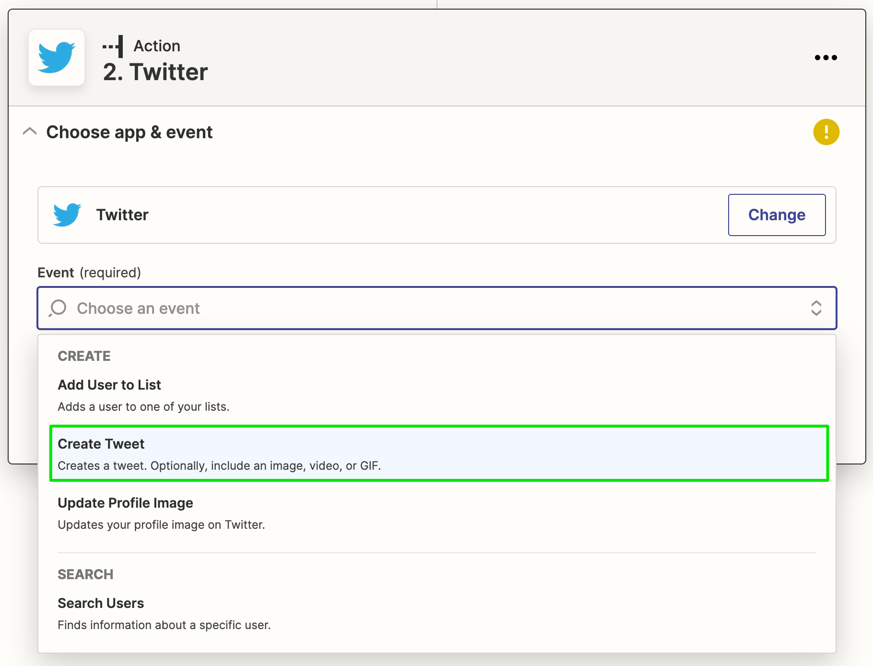Click the Twitter app name text

pyautogui.click(x=122, y=214)
